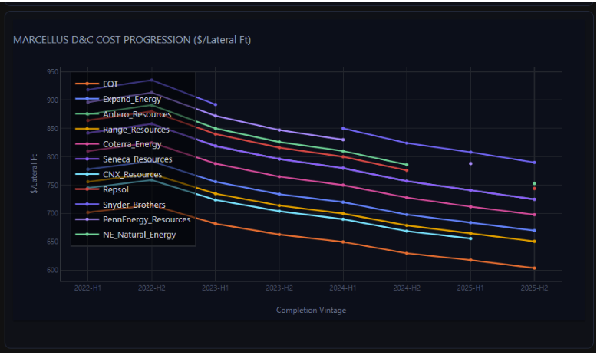This screenshot has width=597, height=355.
Task: Click the topmost Snyder_Brothers point at 2024-H1
Action: point(342,128)
